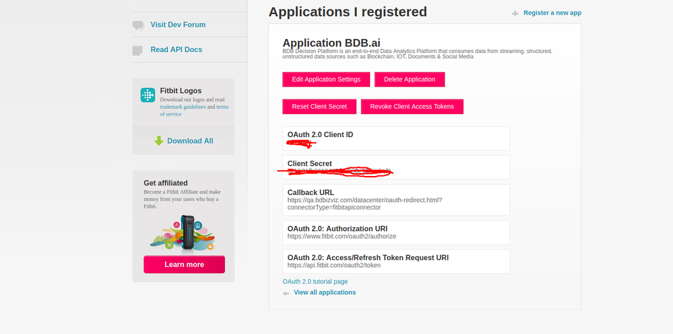Open the Read API Docs link
Screen dimensions: 673x334
click(176, 49)
